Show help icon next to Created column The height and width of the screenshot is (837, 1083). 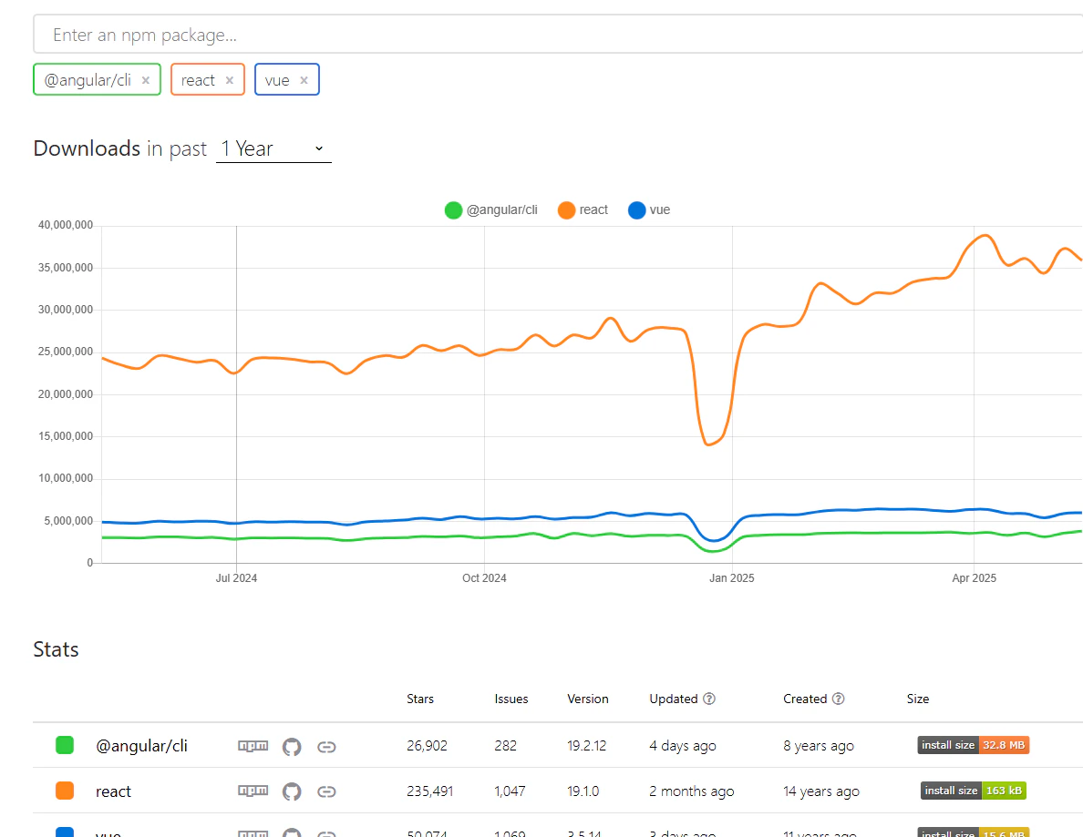pos(838,699)
